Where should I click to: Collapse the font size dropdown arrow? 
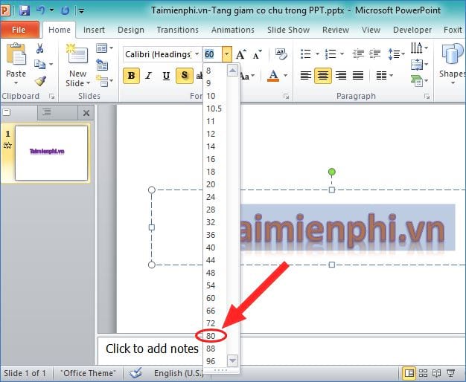(227, 54)
